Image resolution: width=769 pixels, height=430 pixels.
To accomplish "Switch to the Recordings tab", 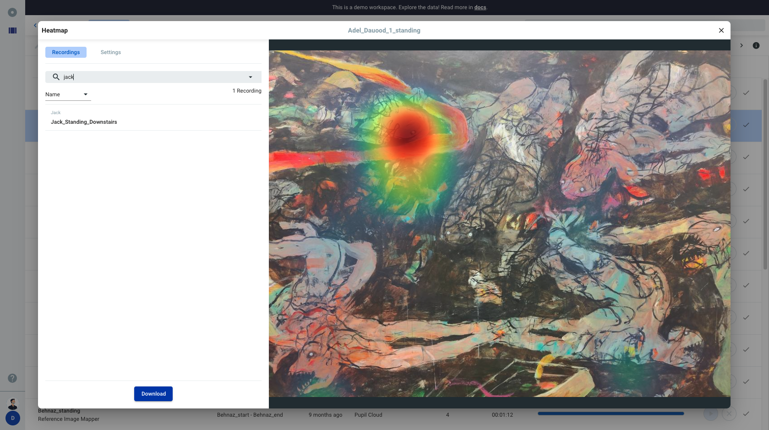I will [x=66, y=52].
